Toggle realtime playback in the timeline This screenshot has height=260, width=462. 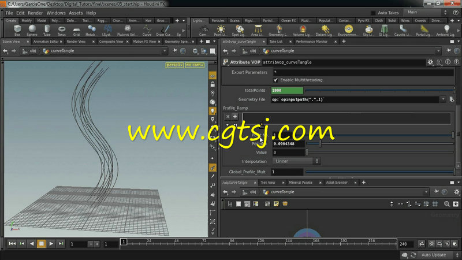coord(431,243)
